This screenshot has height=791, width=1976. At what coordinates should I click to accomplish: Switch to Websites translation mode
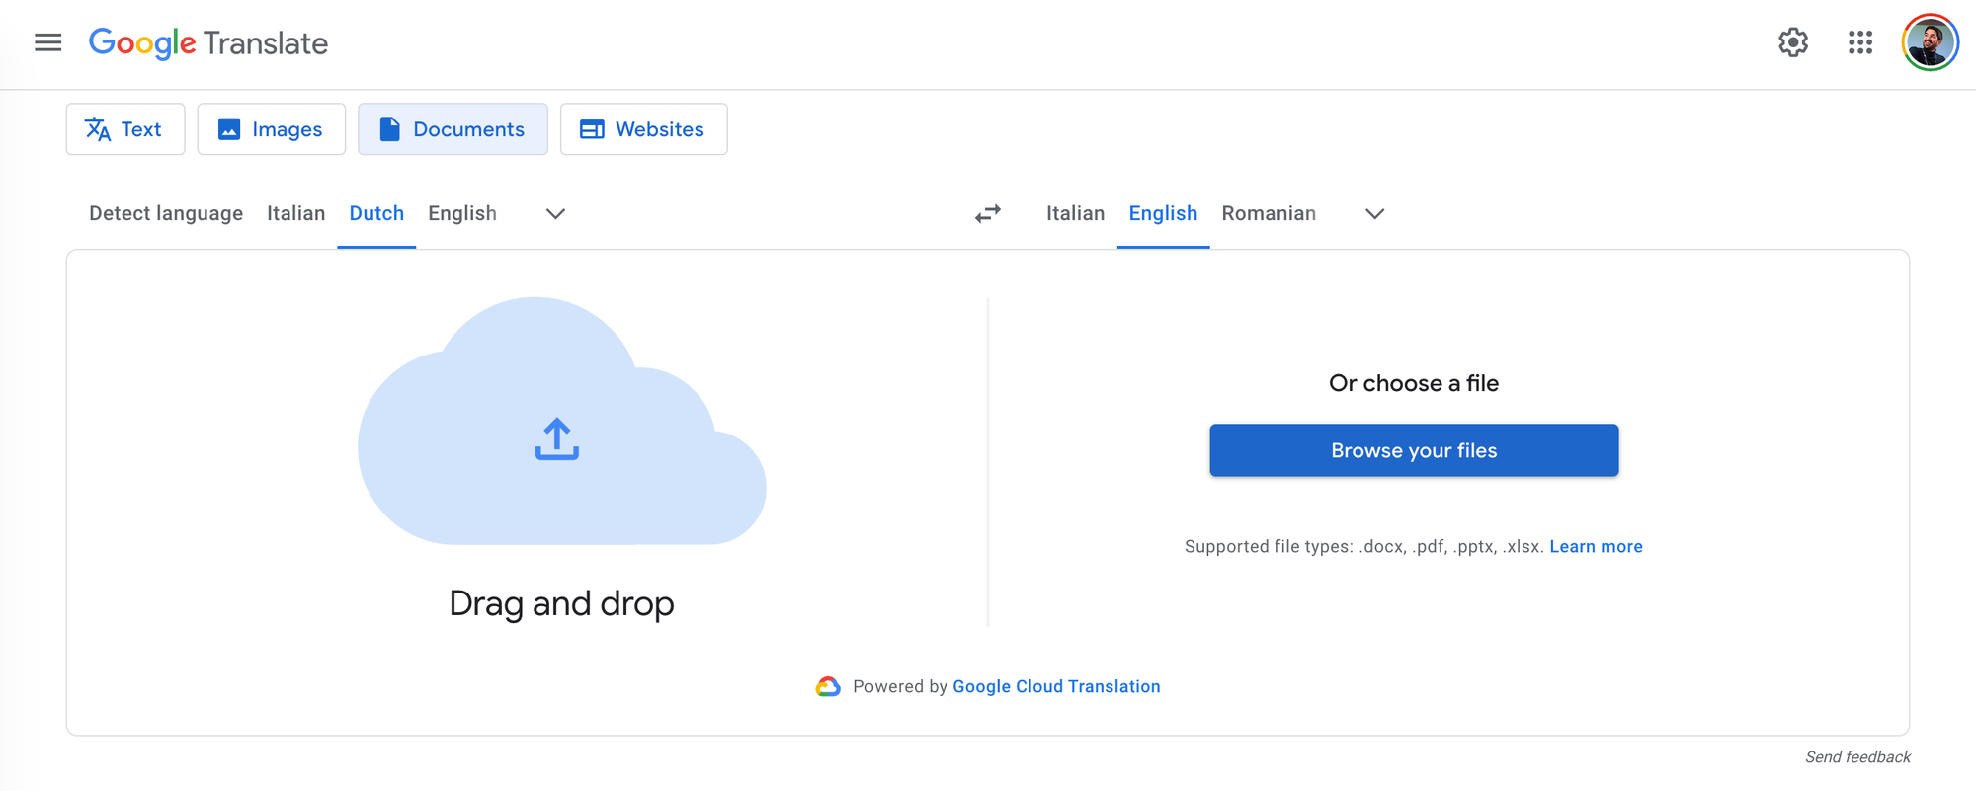tap(643, 129)
